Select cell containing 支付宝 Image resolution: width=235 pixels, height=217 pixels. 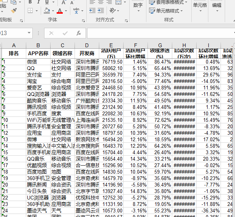(38, 75)
